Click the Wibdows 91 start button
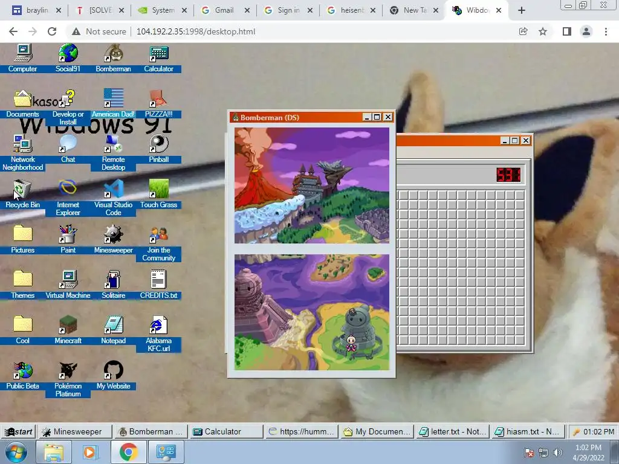Image resolution: width=619 pixels, height=464 pixels. 18,431
